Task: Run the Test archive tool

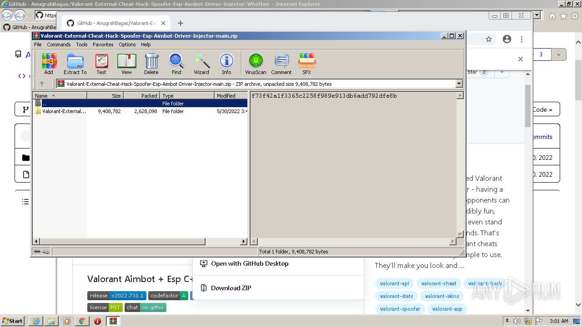Action: [101, 64]
